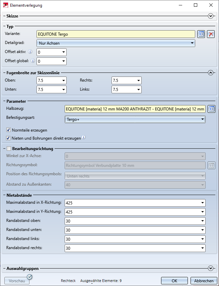The height and width of the screenshot is (286, 219).
Task: Expand the Skizze section
Action: [x=210, y=16]
